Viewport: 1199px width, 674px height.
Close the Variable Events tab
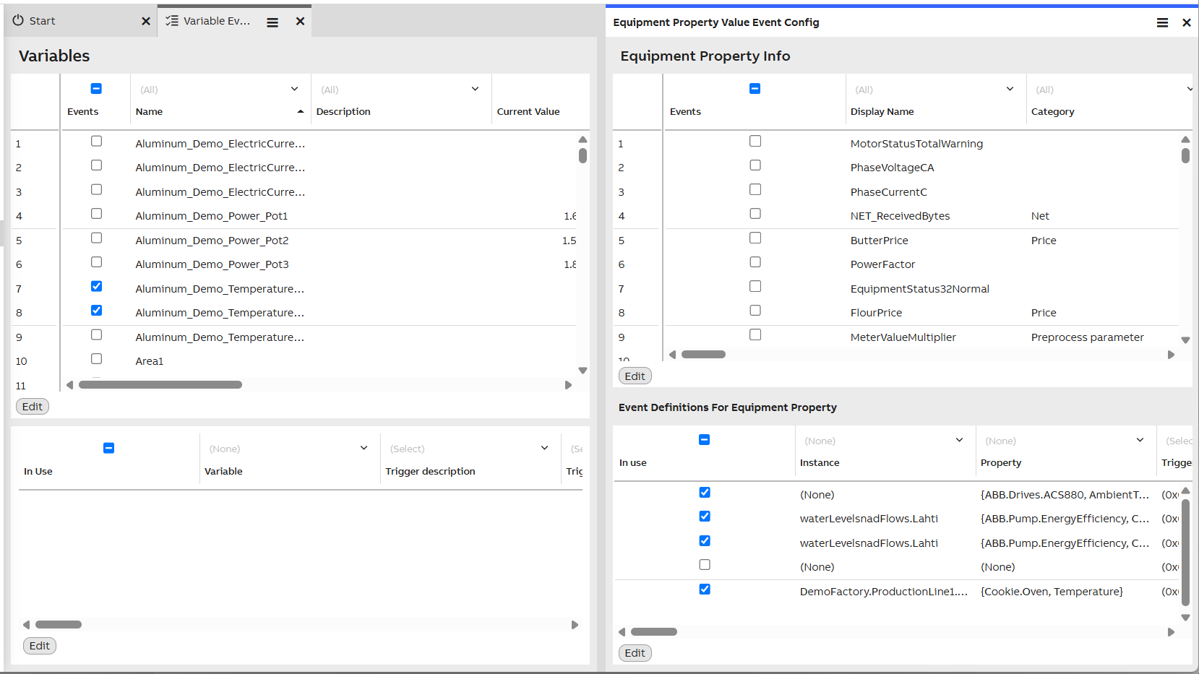(301, 22)
